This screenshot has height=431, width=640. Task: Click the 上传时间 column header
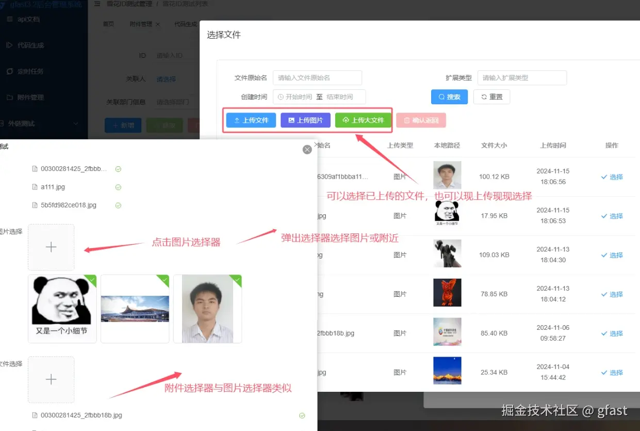pyautogui.click(x=553, y=146)
